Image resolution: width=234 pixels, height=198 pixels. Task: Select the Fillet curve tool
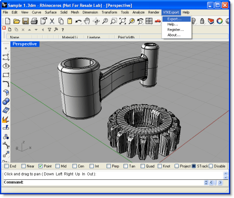click(x=6, y=84)
